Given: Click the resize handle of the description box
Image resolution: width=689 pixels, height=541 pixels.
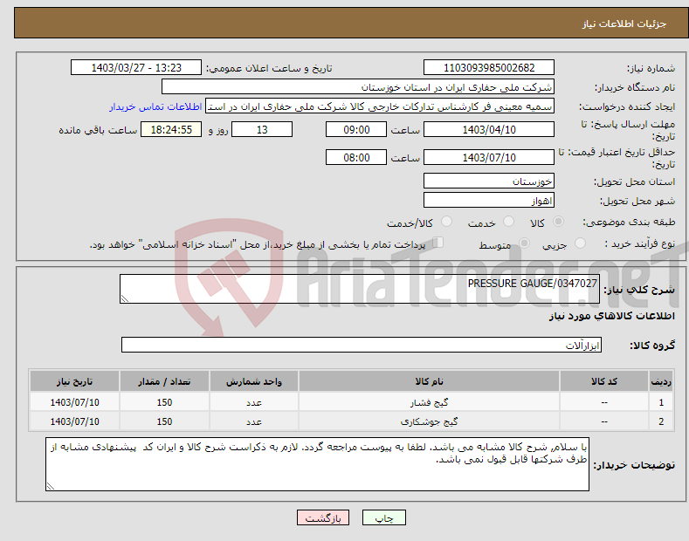Looking at the screenshot, I should (125, 298).
